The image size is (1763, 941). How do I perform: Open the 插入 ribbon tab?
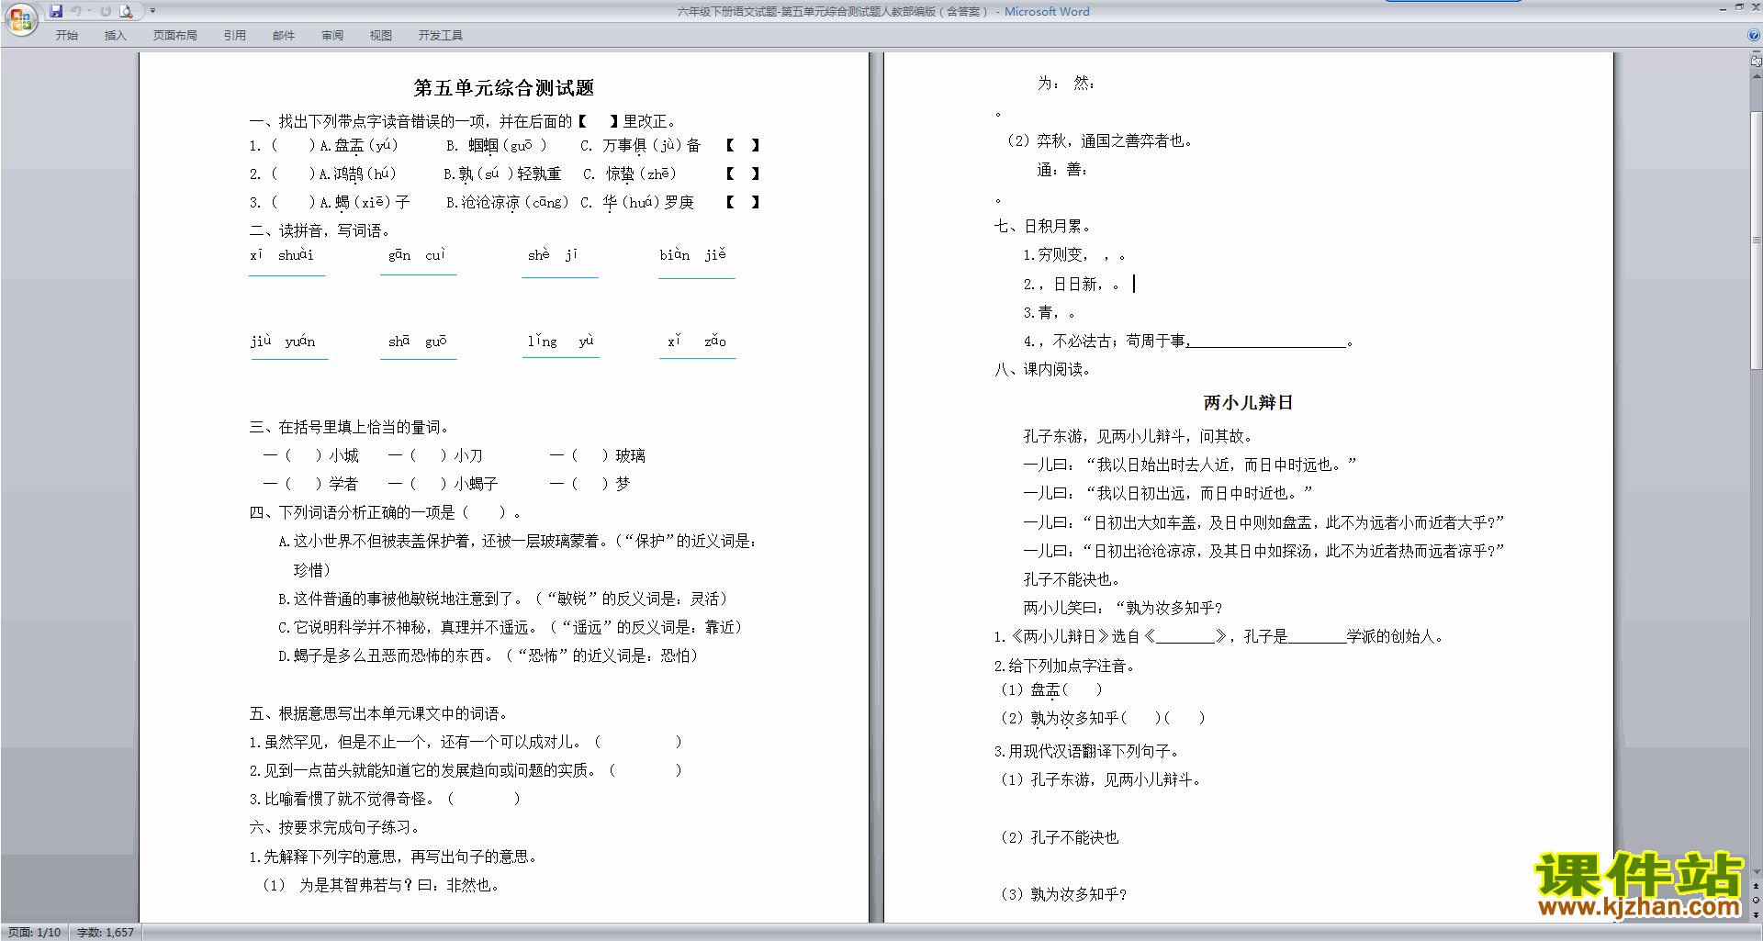tap(115, 35)
